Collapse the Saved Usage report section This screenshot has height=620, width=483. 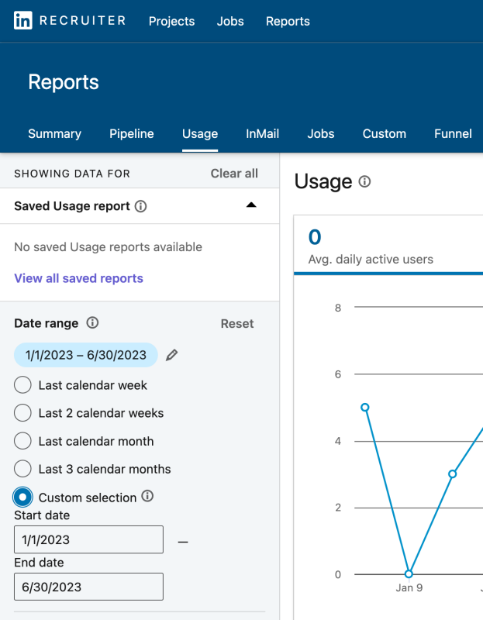click(x=251, y=205)
